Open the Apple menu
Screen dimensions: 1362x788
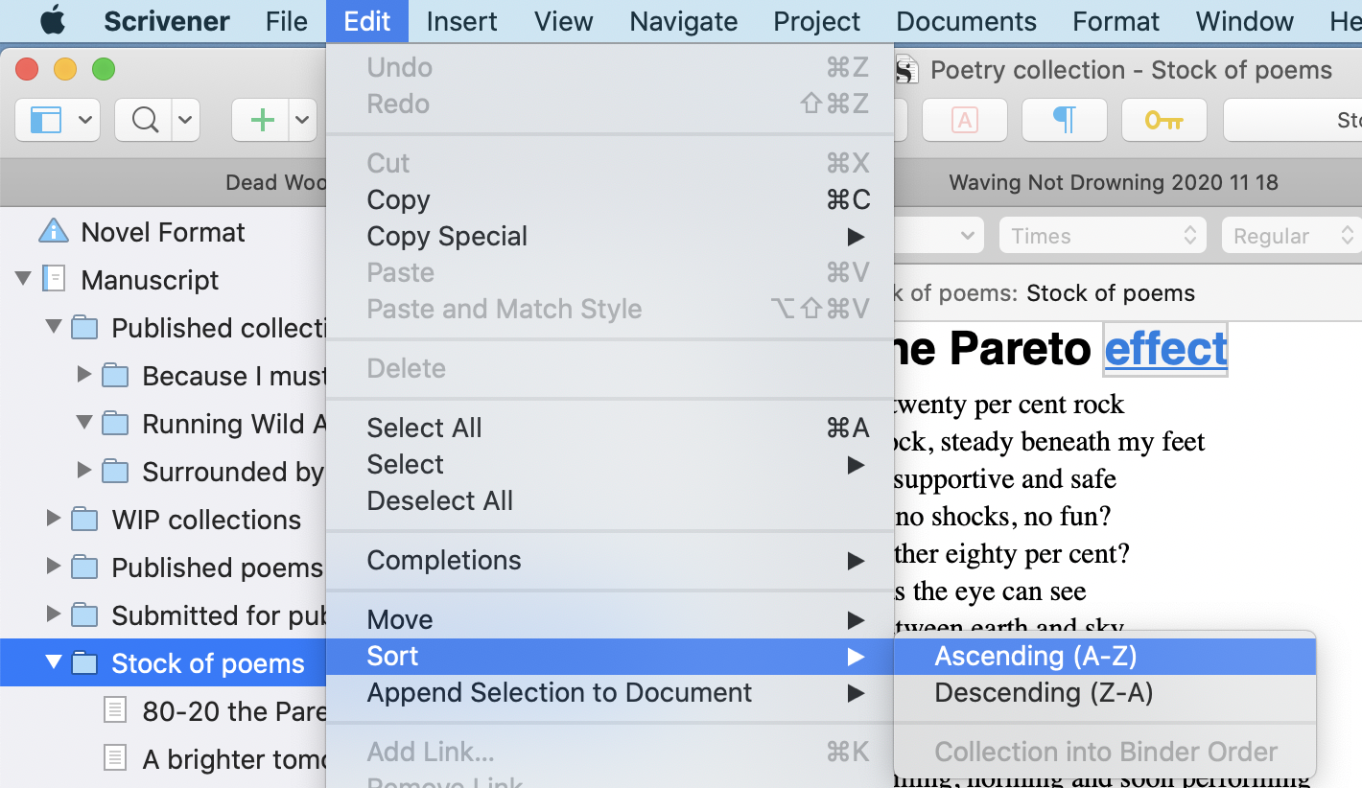(53, 20)
